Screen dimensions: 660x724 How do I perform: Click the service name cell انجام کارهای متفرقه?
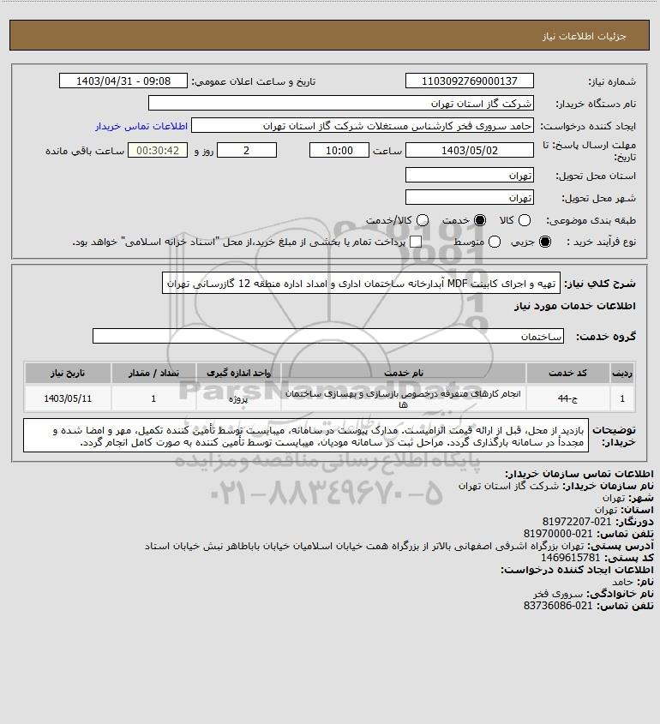pyautogui.click(x=403, y=398)
